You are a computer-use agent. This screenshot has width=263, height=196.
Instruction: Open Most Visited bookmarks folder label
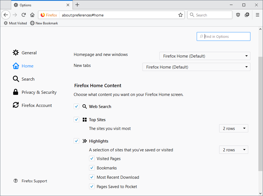[18, 23]
